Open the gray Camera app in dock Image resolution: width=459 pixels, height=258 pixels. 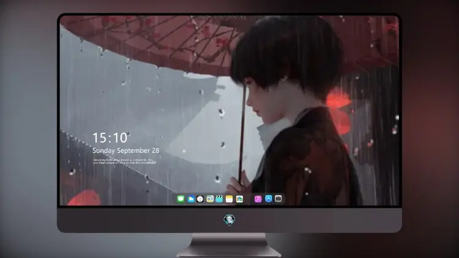click(278, 199)
